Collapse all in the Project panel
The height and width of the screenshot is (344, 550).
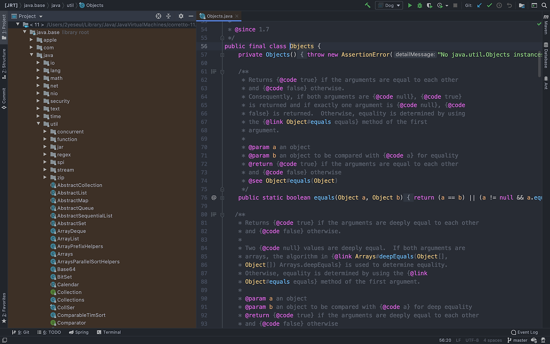pyautogui.click(x=168, y=16)
